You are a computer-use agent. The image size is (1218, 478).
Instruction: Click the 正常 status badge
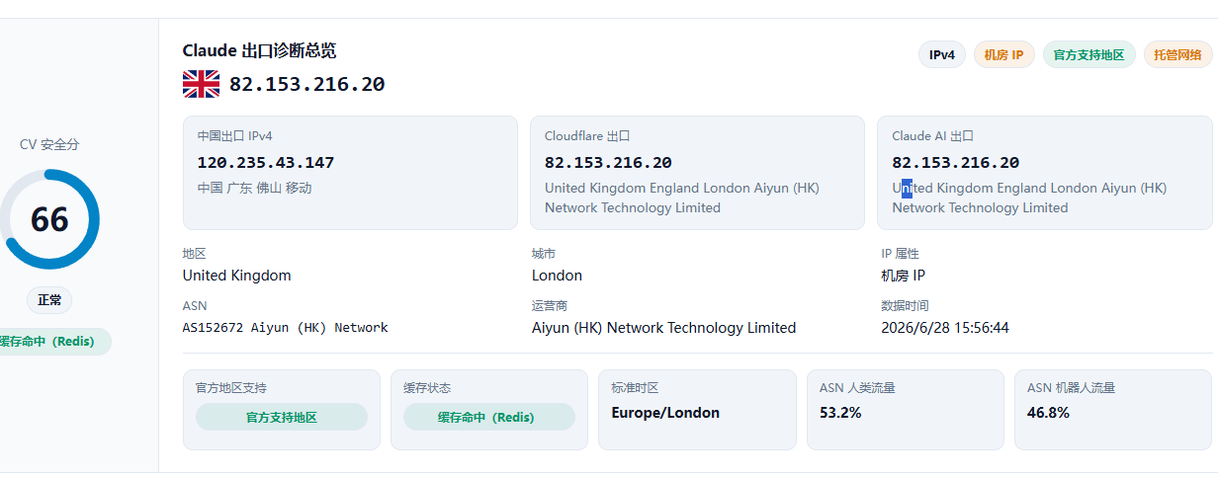point(49,300)
